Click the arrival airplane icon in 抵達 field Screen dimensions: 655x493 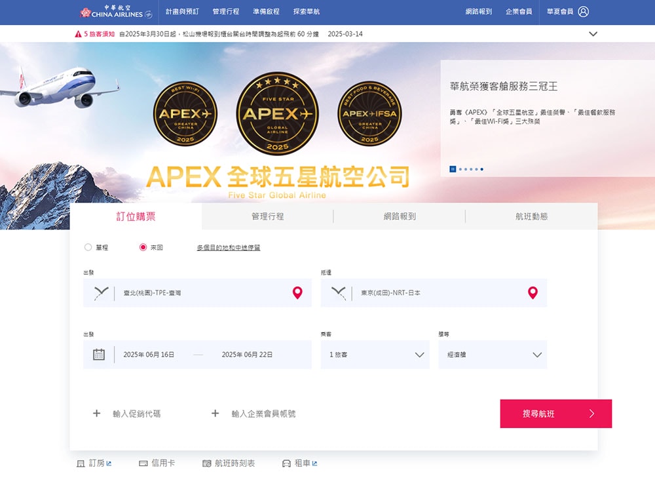pyautogui.click(x=339, y=293)
